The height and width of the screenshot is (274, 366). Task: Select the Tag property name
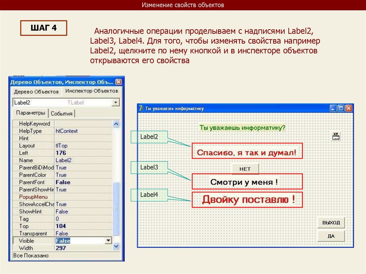[24, 219]
